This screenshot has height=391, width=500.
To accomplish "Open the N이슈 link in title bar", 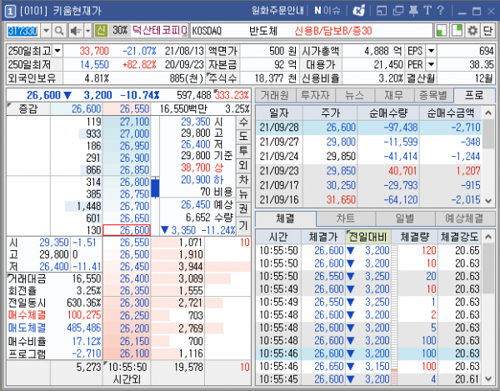I will [327, 11].
